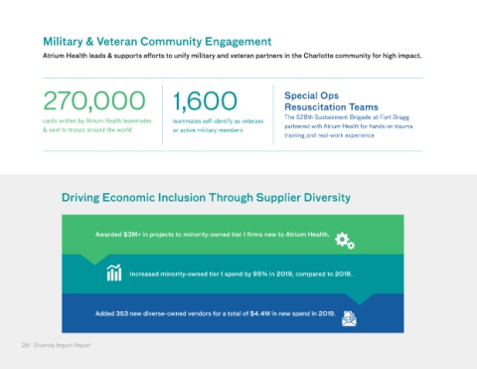Click the Awarded $3M+ projects text

click(x=213, y=235)
